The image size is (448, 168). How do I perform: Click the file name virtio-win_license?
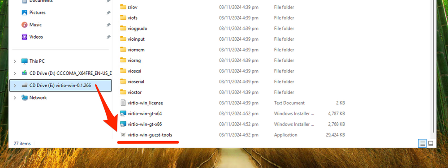[146, 103]
